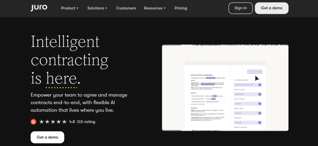Screen dimensions: 318x146
Task: Click the red G2 logo icon
Action: pyautogui.click(x=34, y=122)
